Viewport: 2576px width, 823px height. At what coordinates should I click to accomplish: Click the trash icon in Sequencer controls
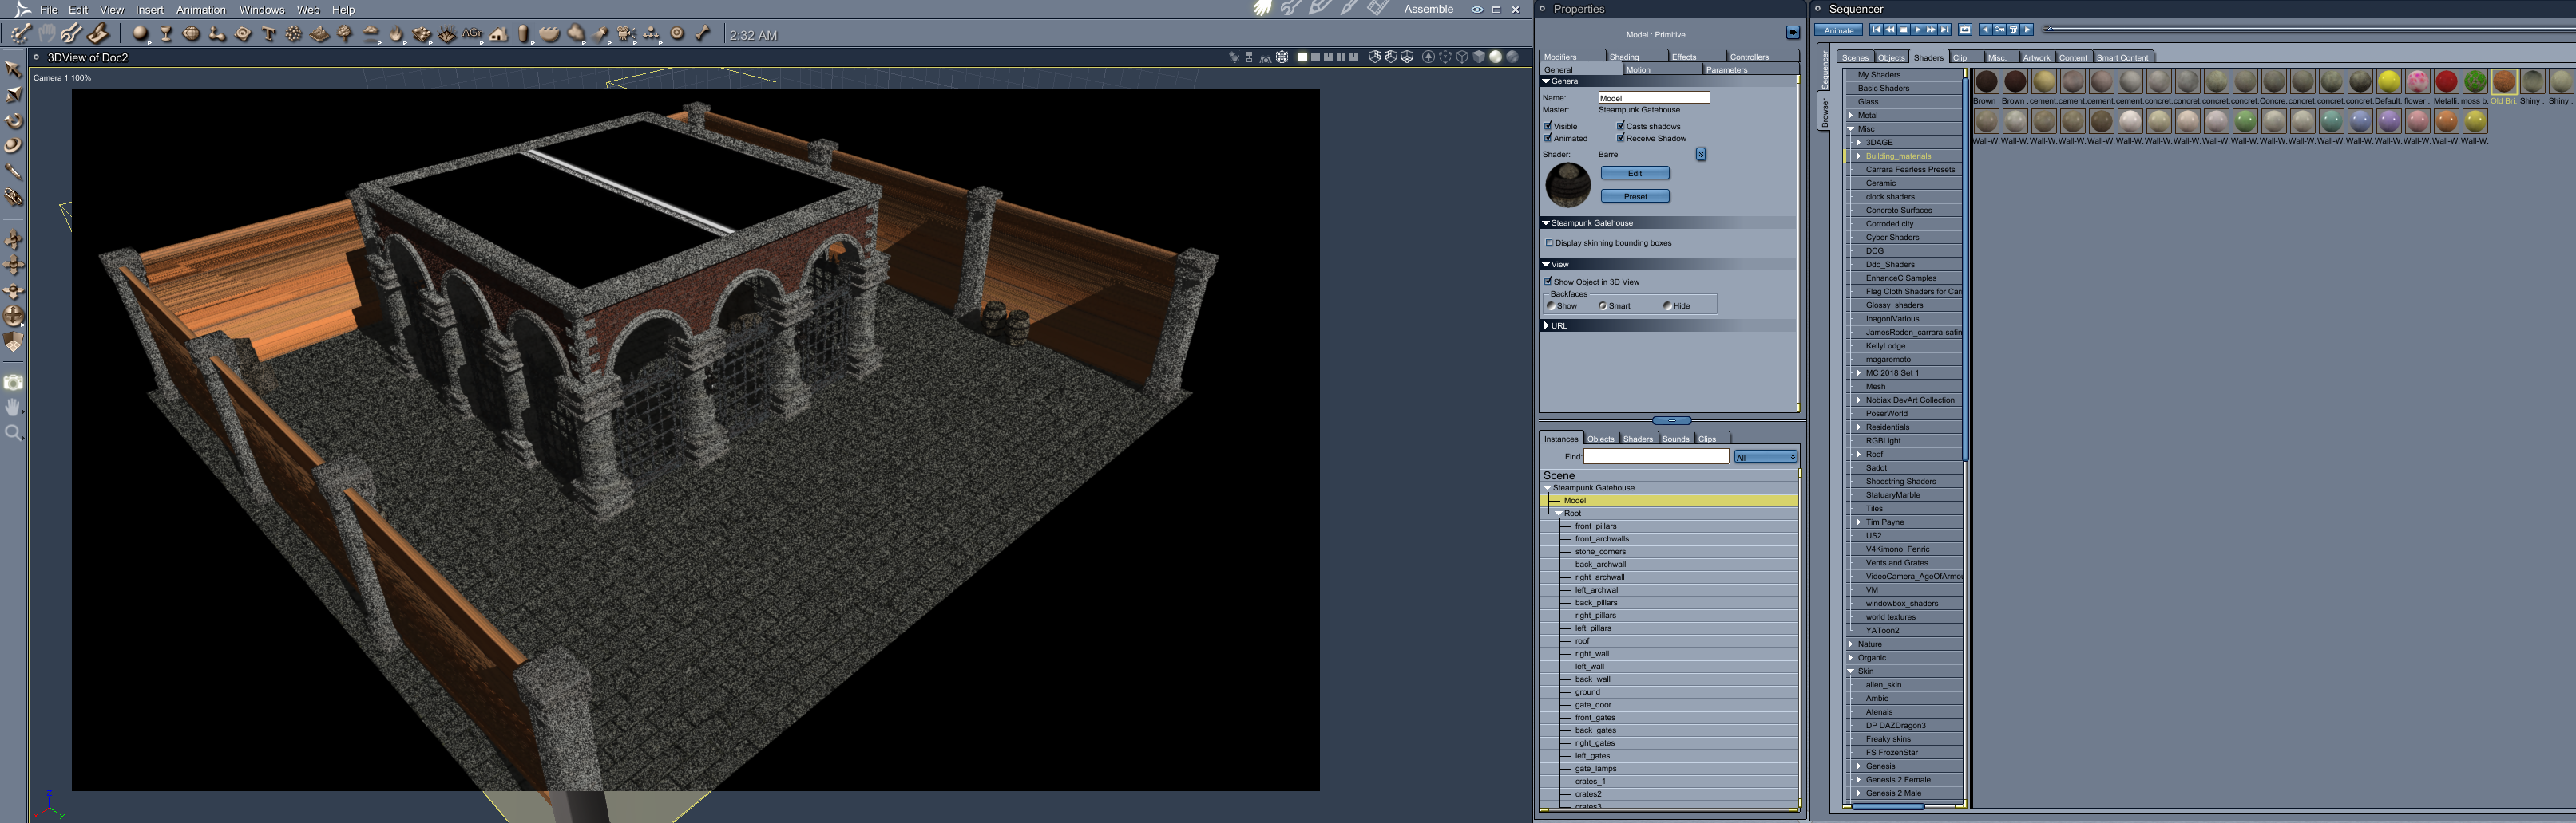(x=2013, y=29)
